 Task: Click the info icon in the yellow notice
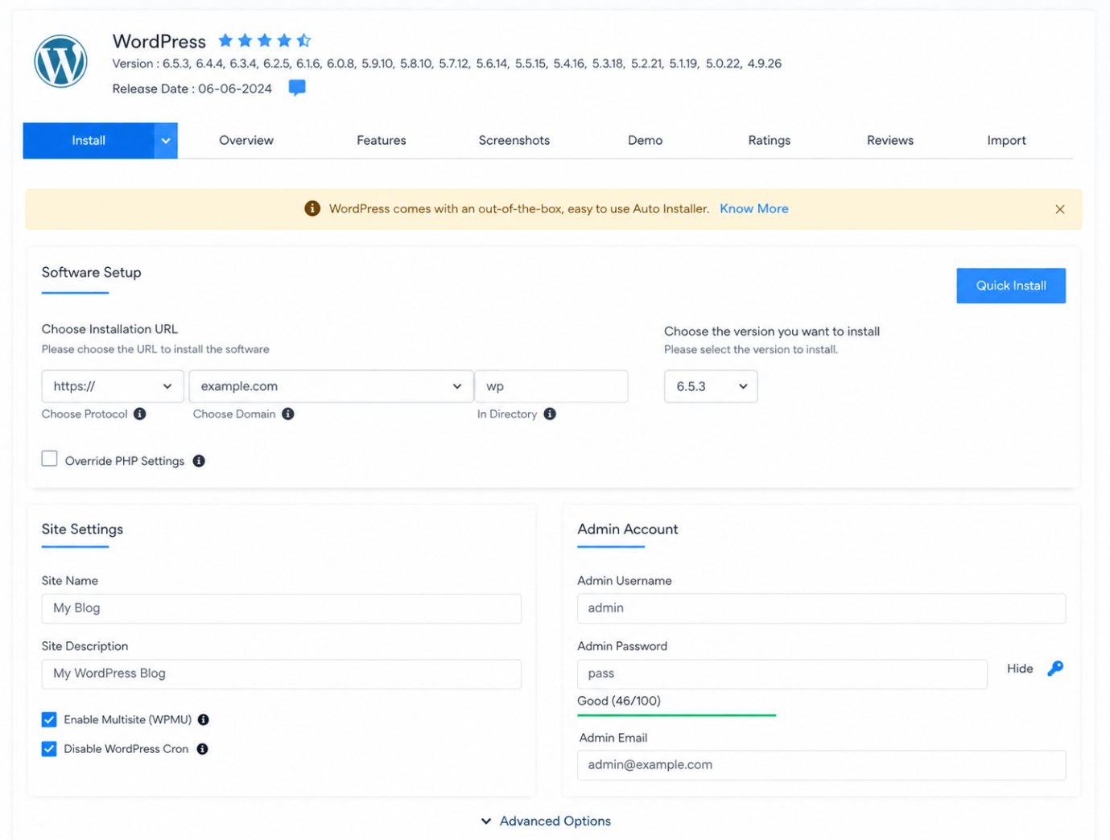coord(312,208)
